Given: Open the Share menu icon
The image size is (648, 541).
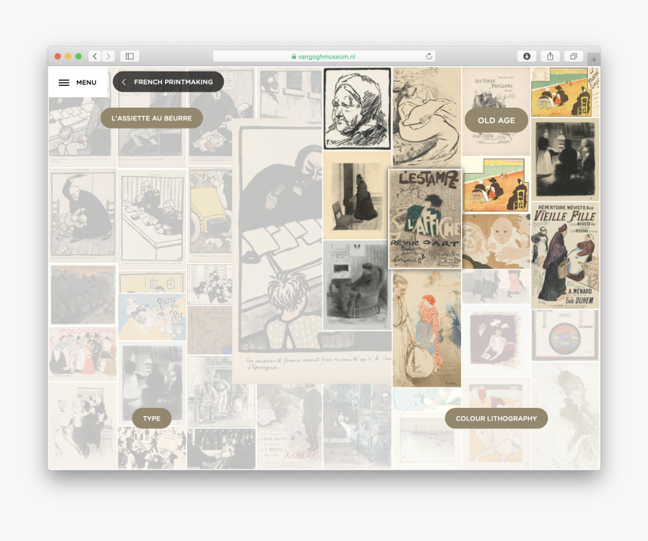Looking at the screenshot, I should tap(550, 56).
